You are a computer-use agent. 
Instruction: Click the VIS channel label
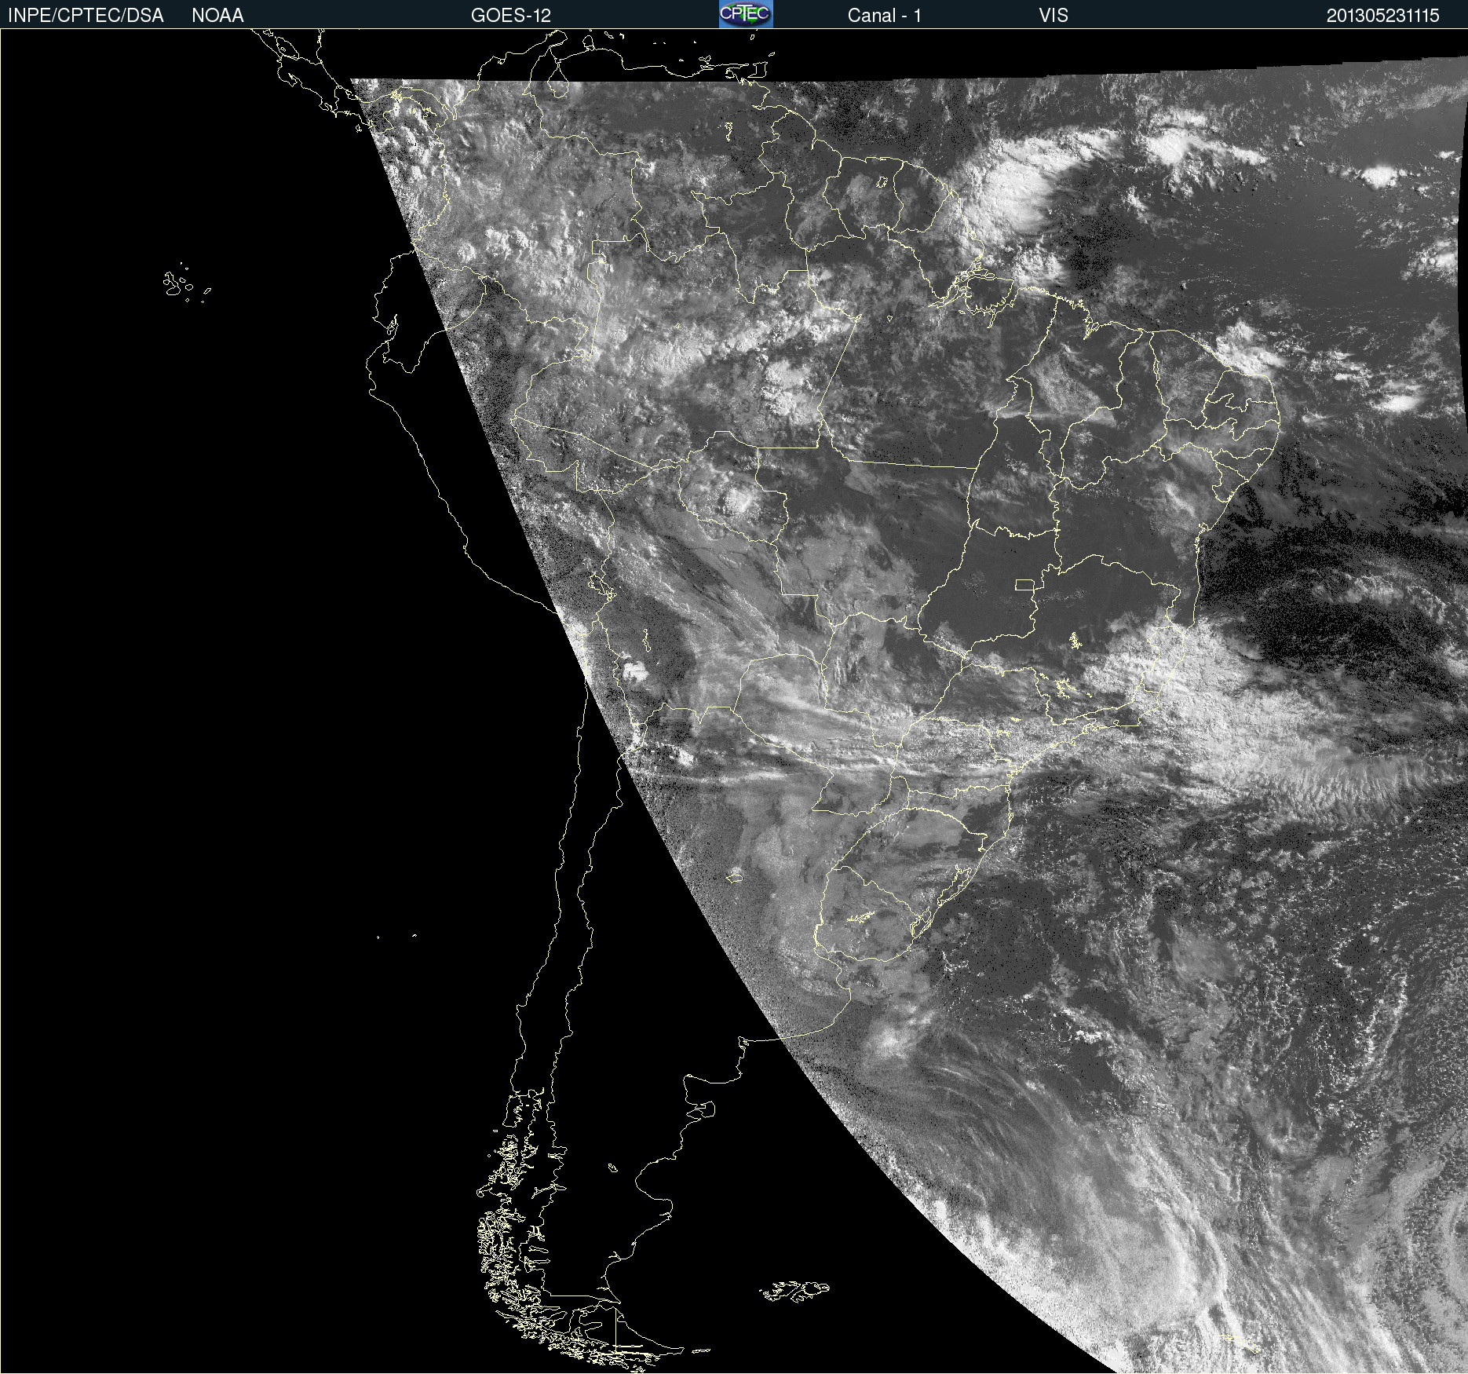tap(1054, 16)
